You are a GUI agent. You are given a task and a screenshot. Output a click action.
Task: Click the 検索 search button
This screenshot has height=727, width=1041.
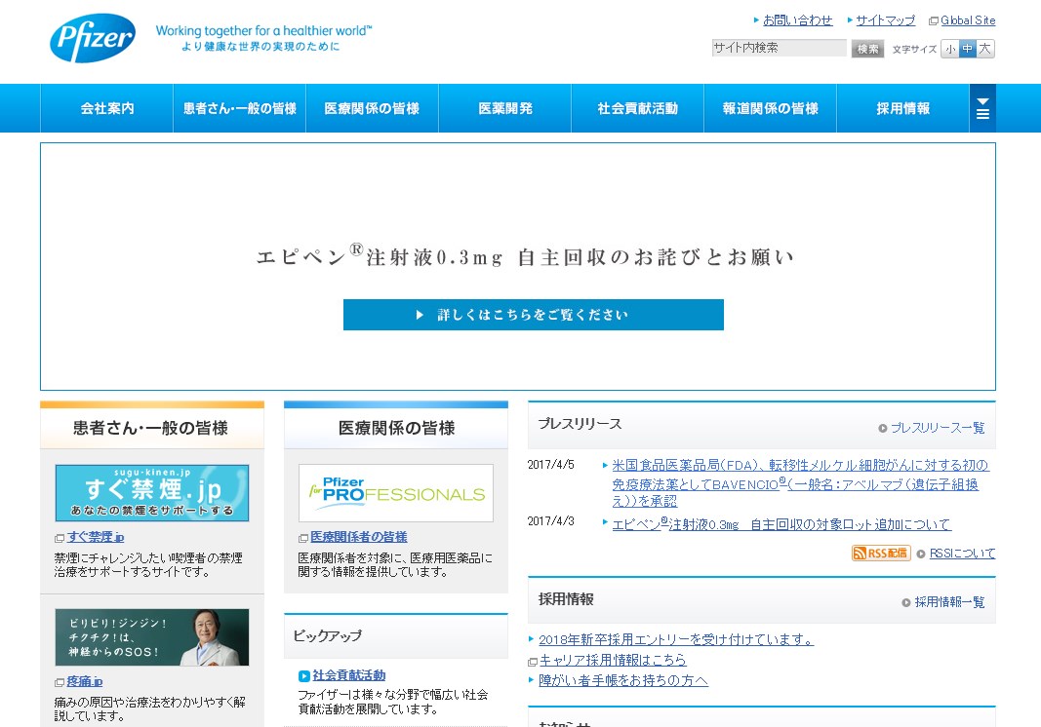click(867, 49)
